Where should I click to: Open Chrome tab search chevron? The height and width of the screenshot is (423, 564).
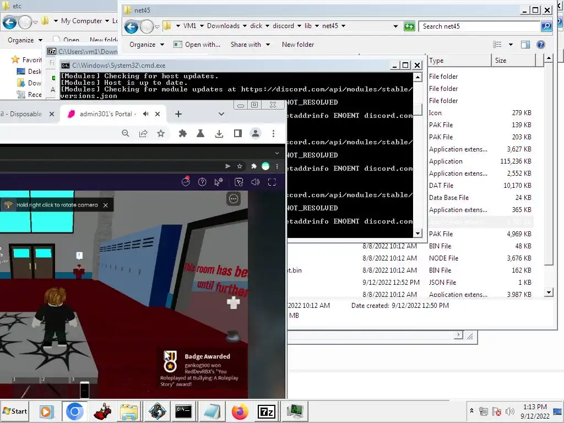coord(221,114)
